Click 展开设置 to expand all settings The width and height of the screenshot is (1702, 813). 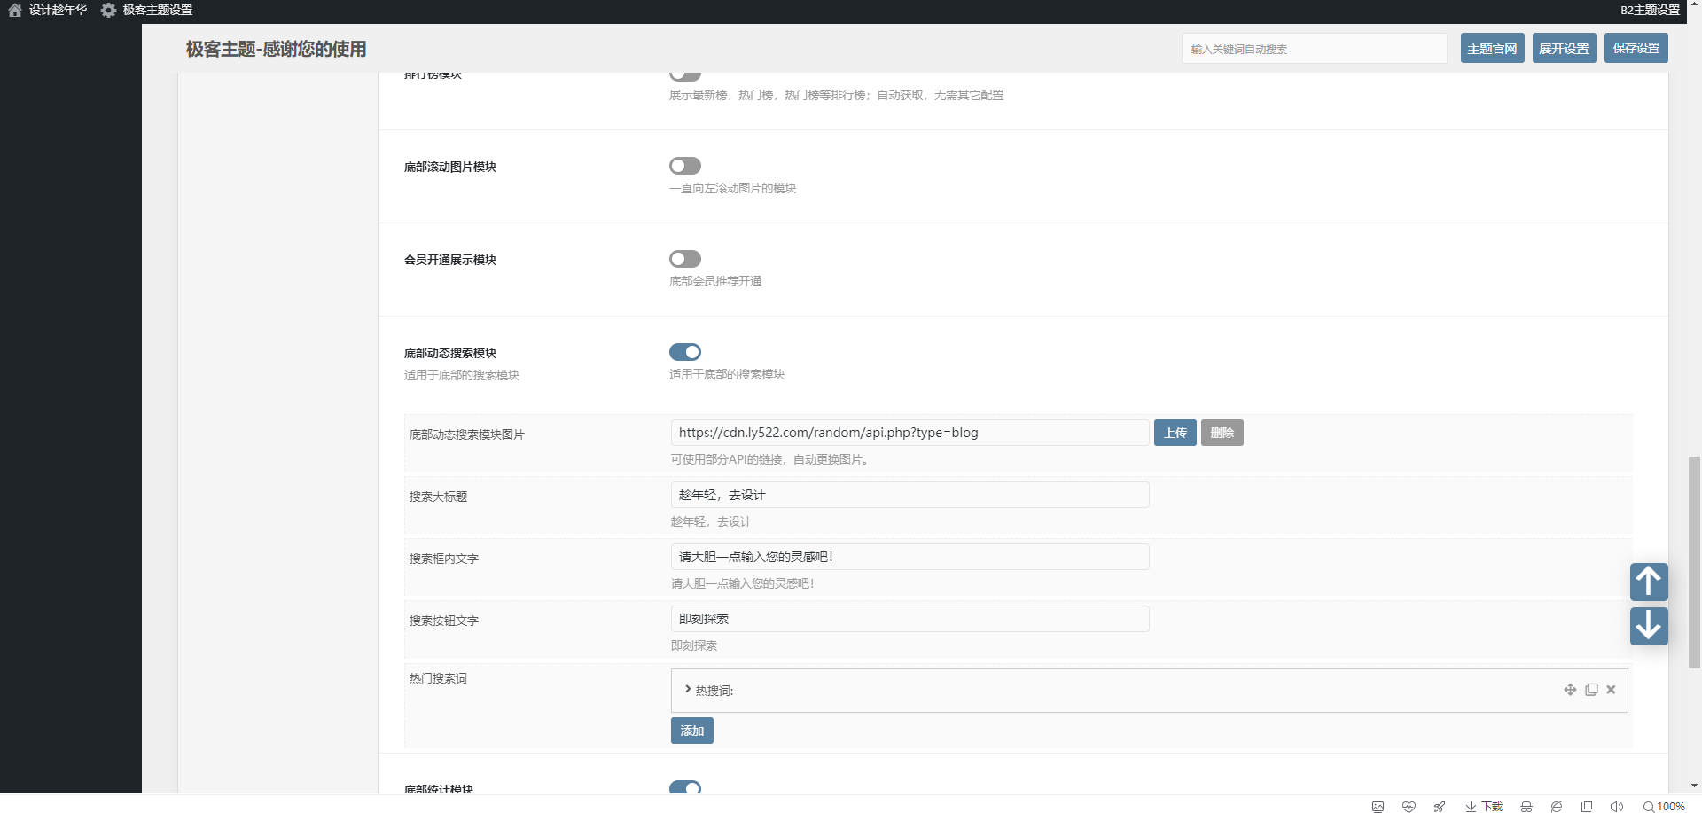(x=1564, y=48)
